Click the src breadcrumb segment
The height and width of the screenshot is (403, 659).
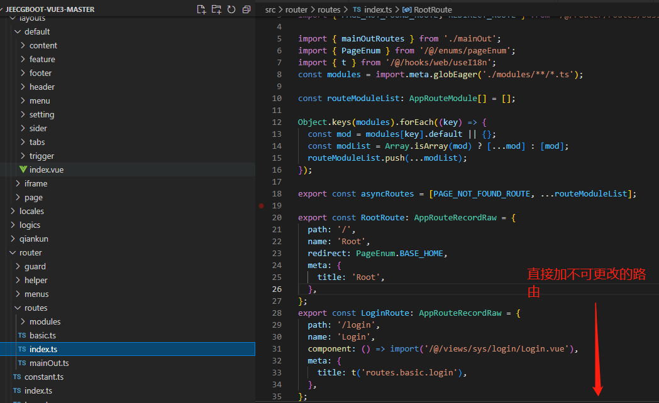coord(270,9)
